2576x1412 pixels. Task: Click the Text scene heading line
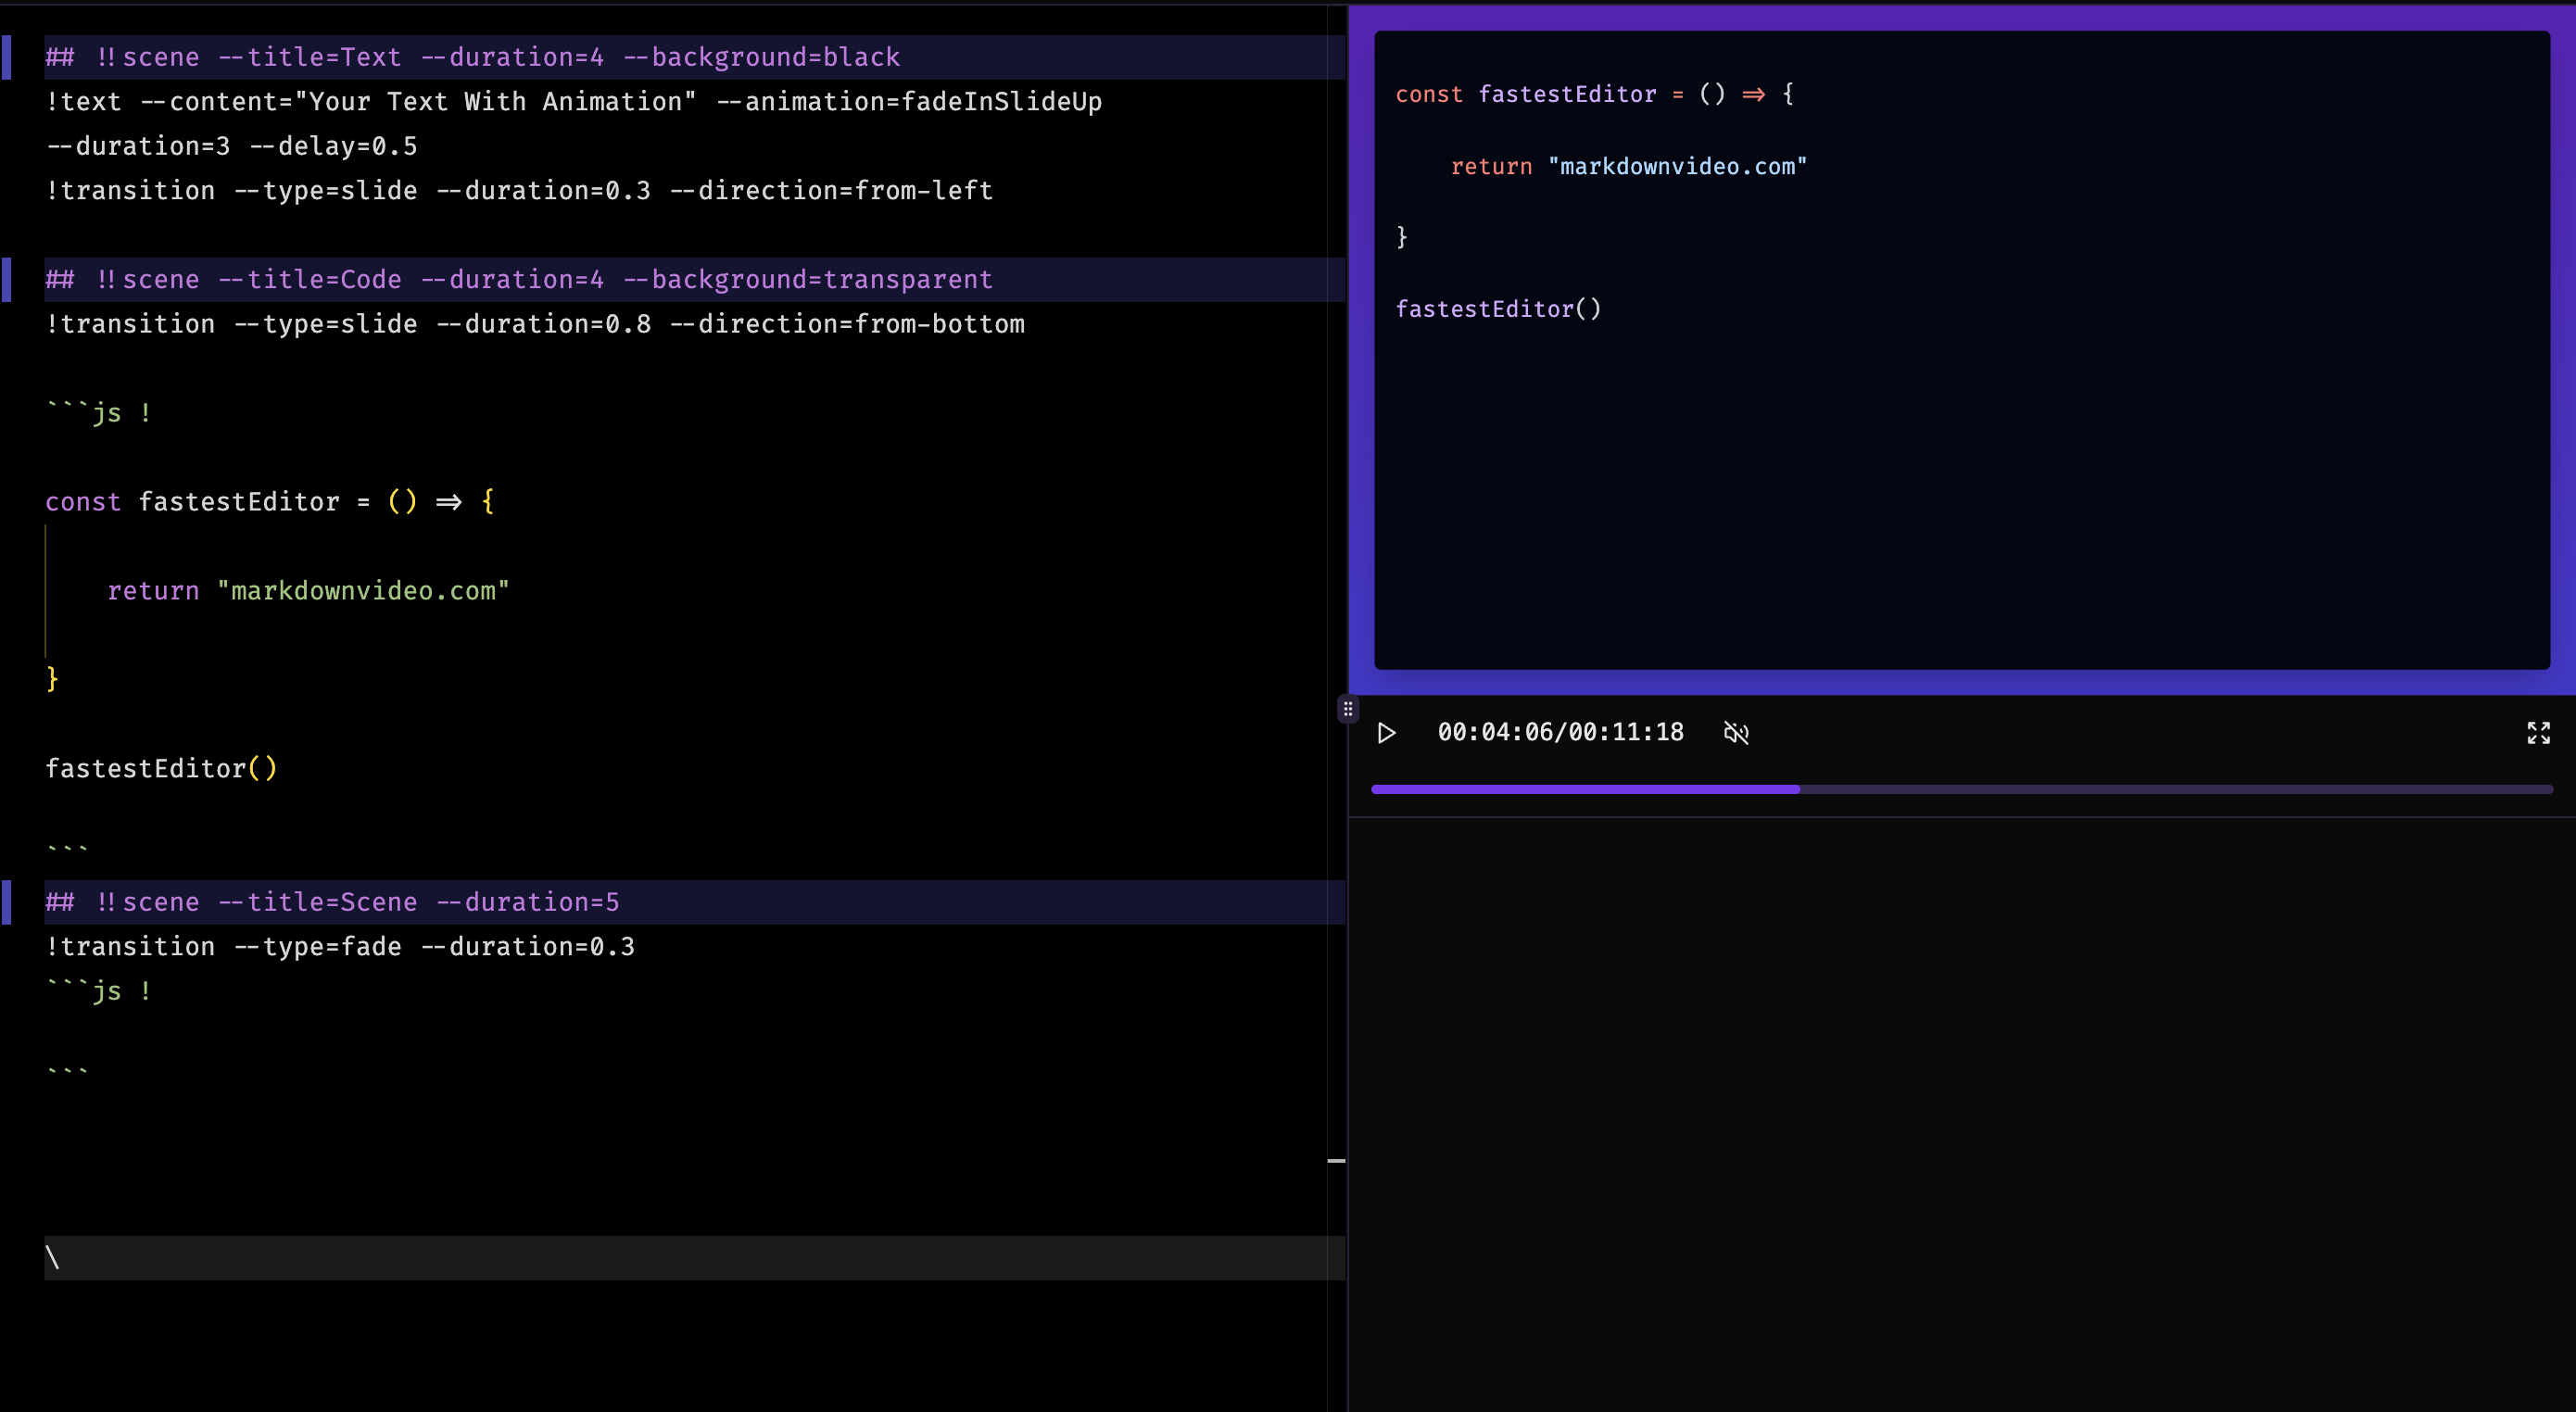point(694,57)
